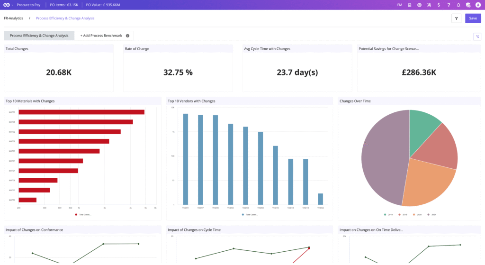This screenshot has height=265, width=485.
Task: Open the help question mark icon
Action: (x=449, y=5)
